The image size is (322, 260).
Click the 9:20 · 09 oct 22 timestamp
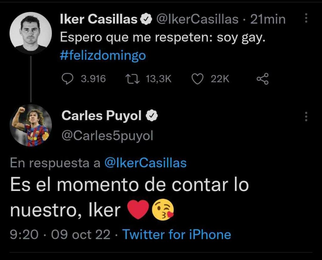point(60,234)
